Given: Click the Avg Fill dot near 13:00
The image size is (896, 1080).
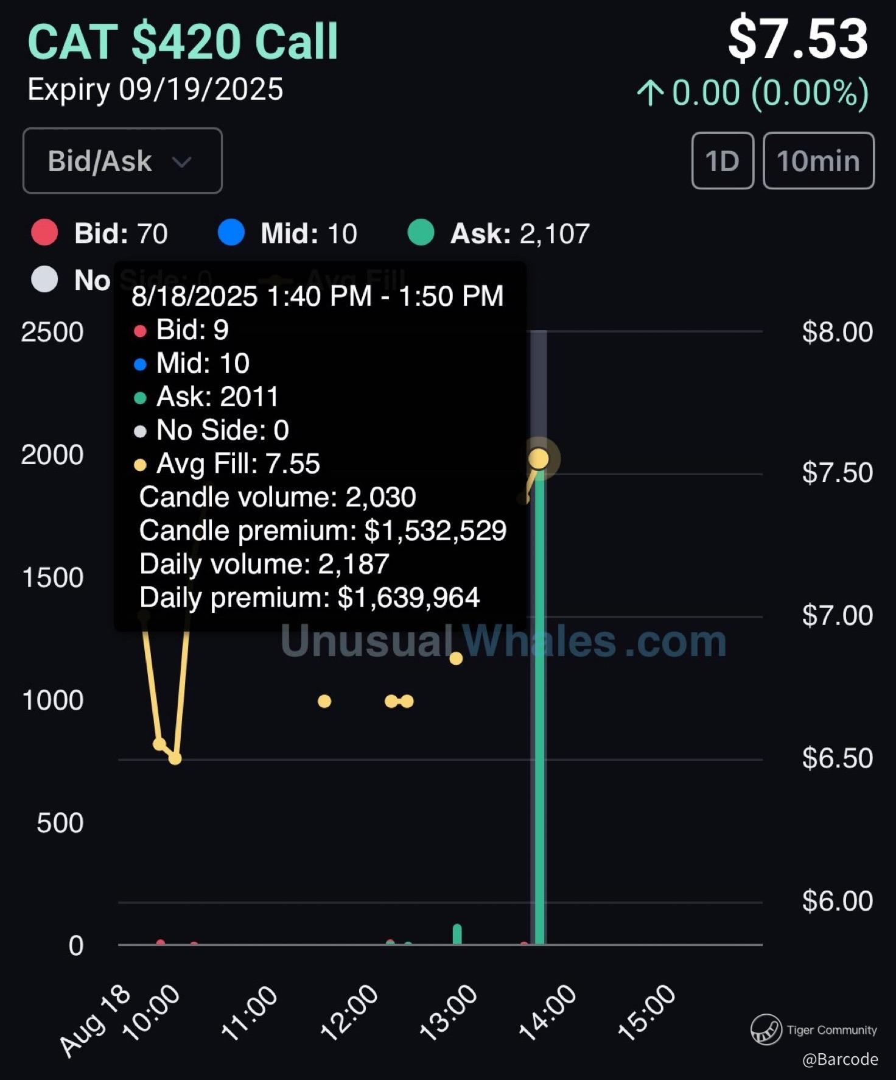Looking at the screenshot, I should coord(456,658).
